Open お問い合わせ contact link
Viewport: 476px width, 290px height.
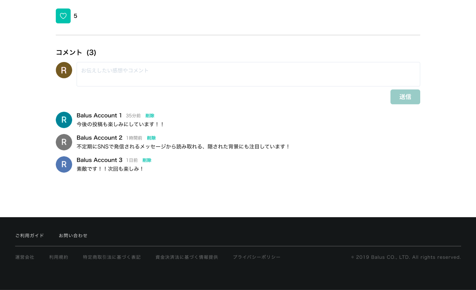[73, 235]
